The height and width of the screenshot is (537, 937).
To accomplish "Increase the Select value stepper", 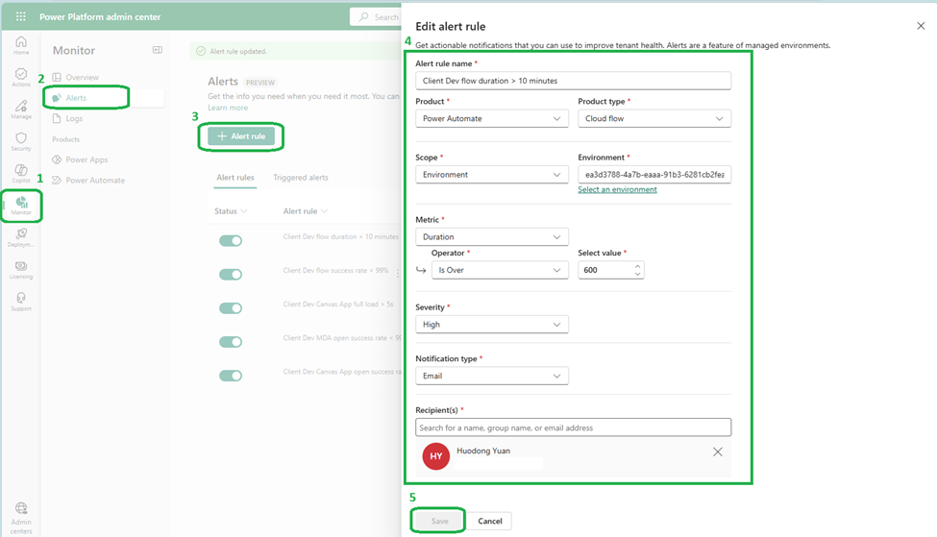I will coord(637,266).
